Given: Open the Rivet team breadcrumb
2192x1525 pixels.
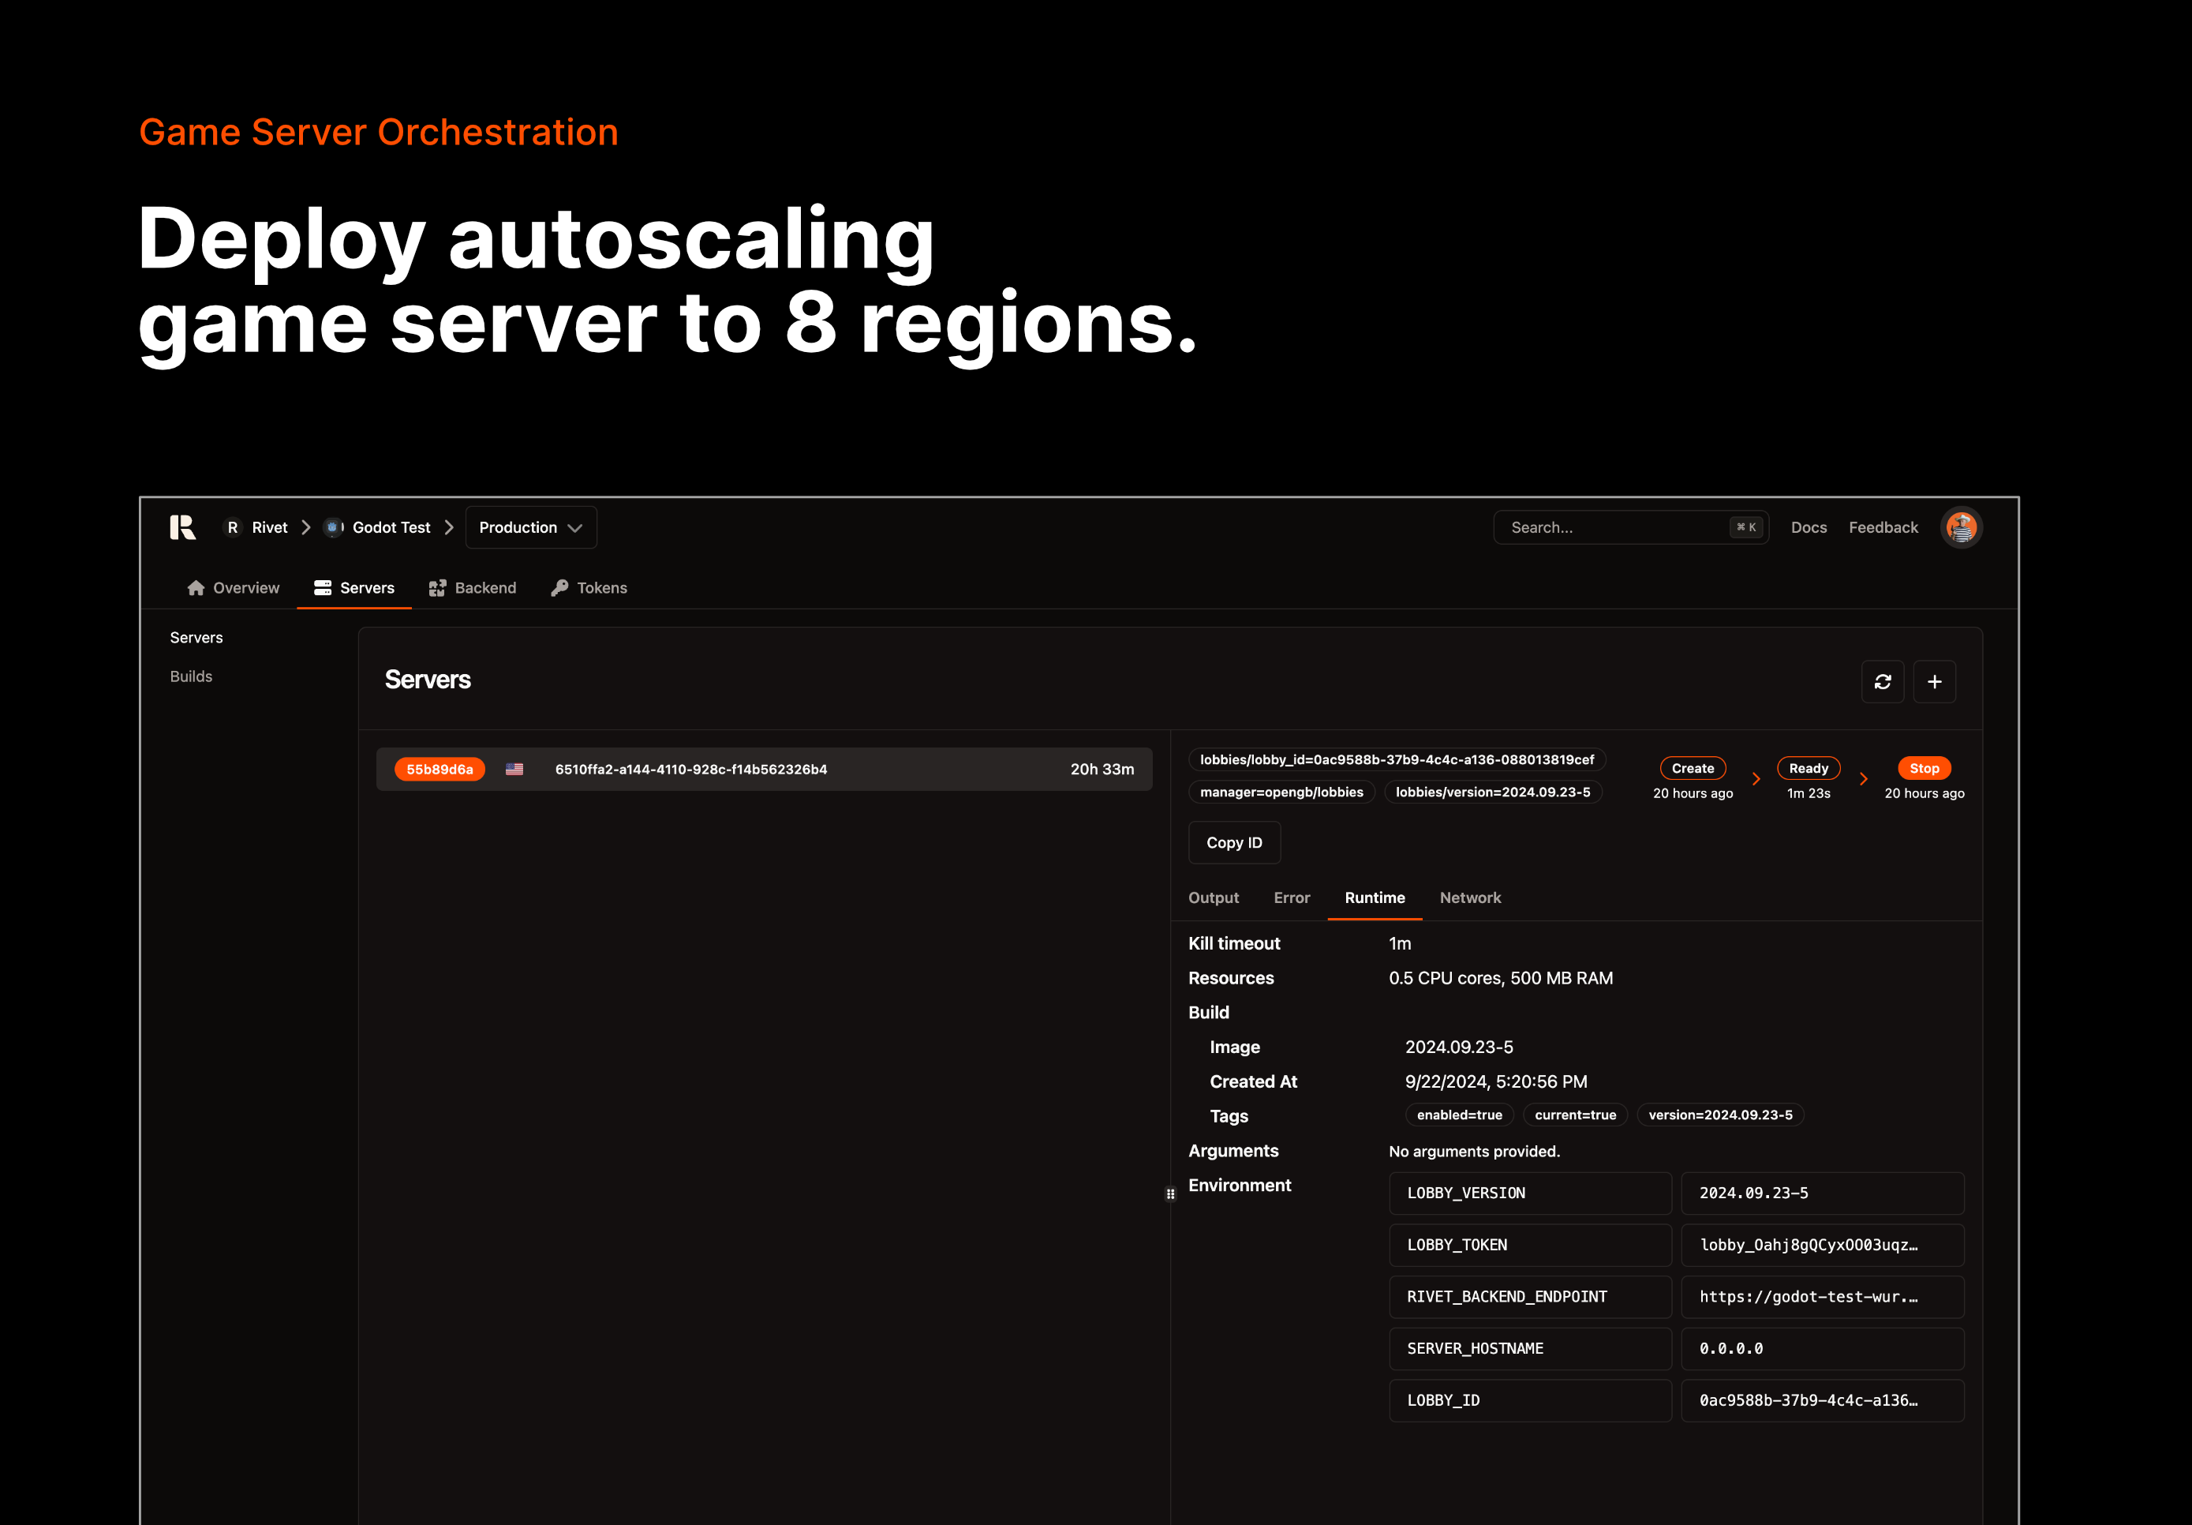Looking at the screenshot, I should pyautogui.click(x=256, y=527).
